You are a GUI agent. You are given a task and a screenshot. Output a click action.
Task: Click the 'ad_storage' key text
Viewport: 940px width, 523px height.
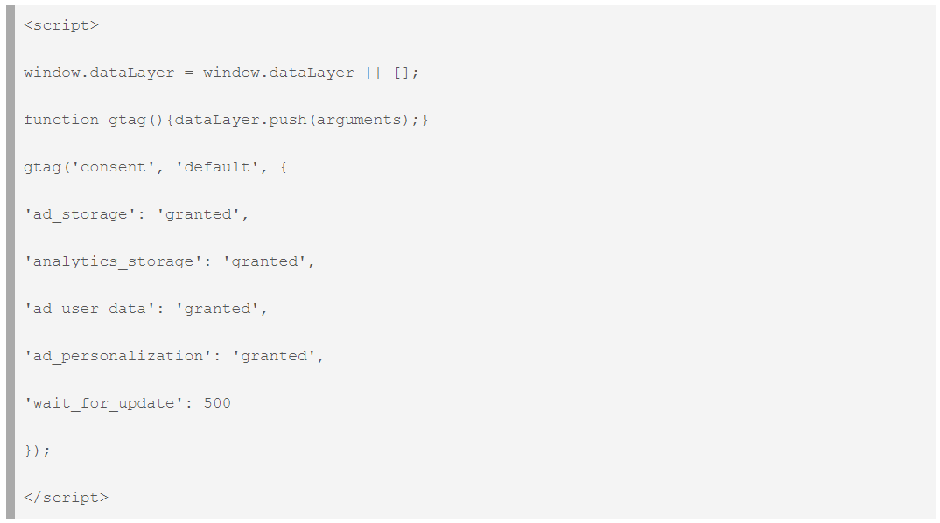(81, 214)
